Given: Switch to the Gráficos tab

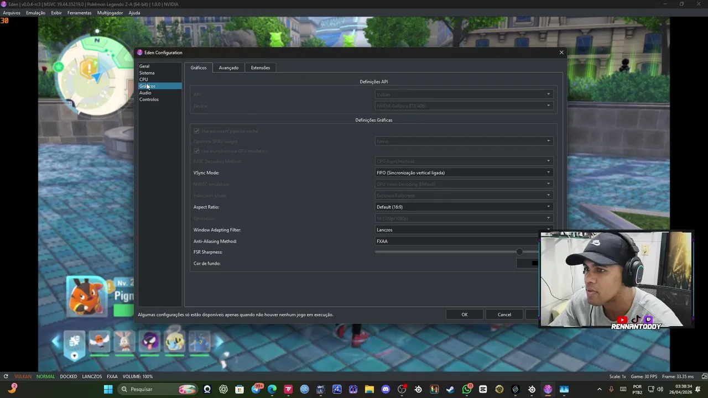Looking at the screenshot, I should point(199,67).
